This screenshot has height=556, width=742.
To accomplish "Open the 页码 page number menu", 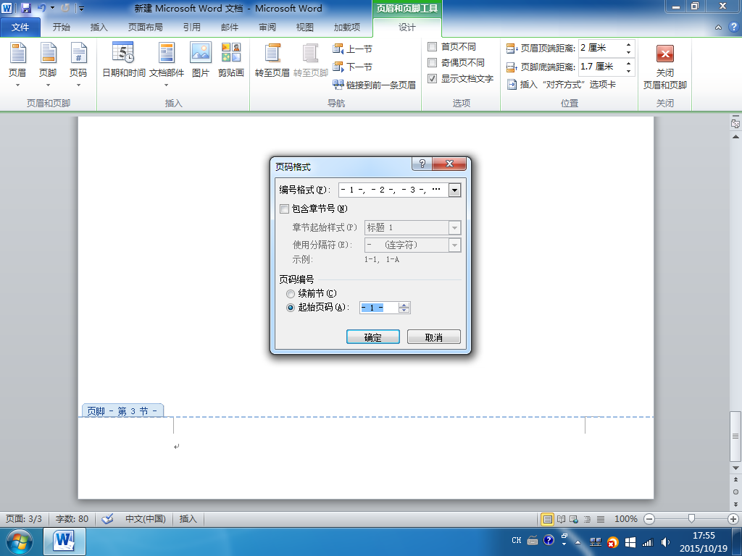I will tap(78, 64).
